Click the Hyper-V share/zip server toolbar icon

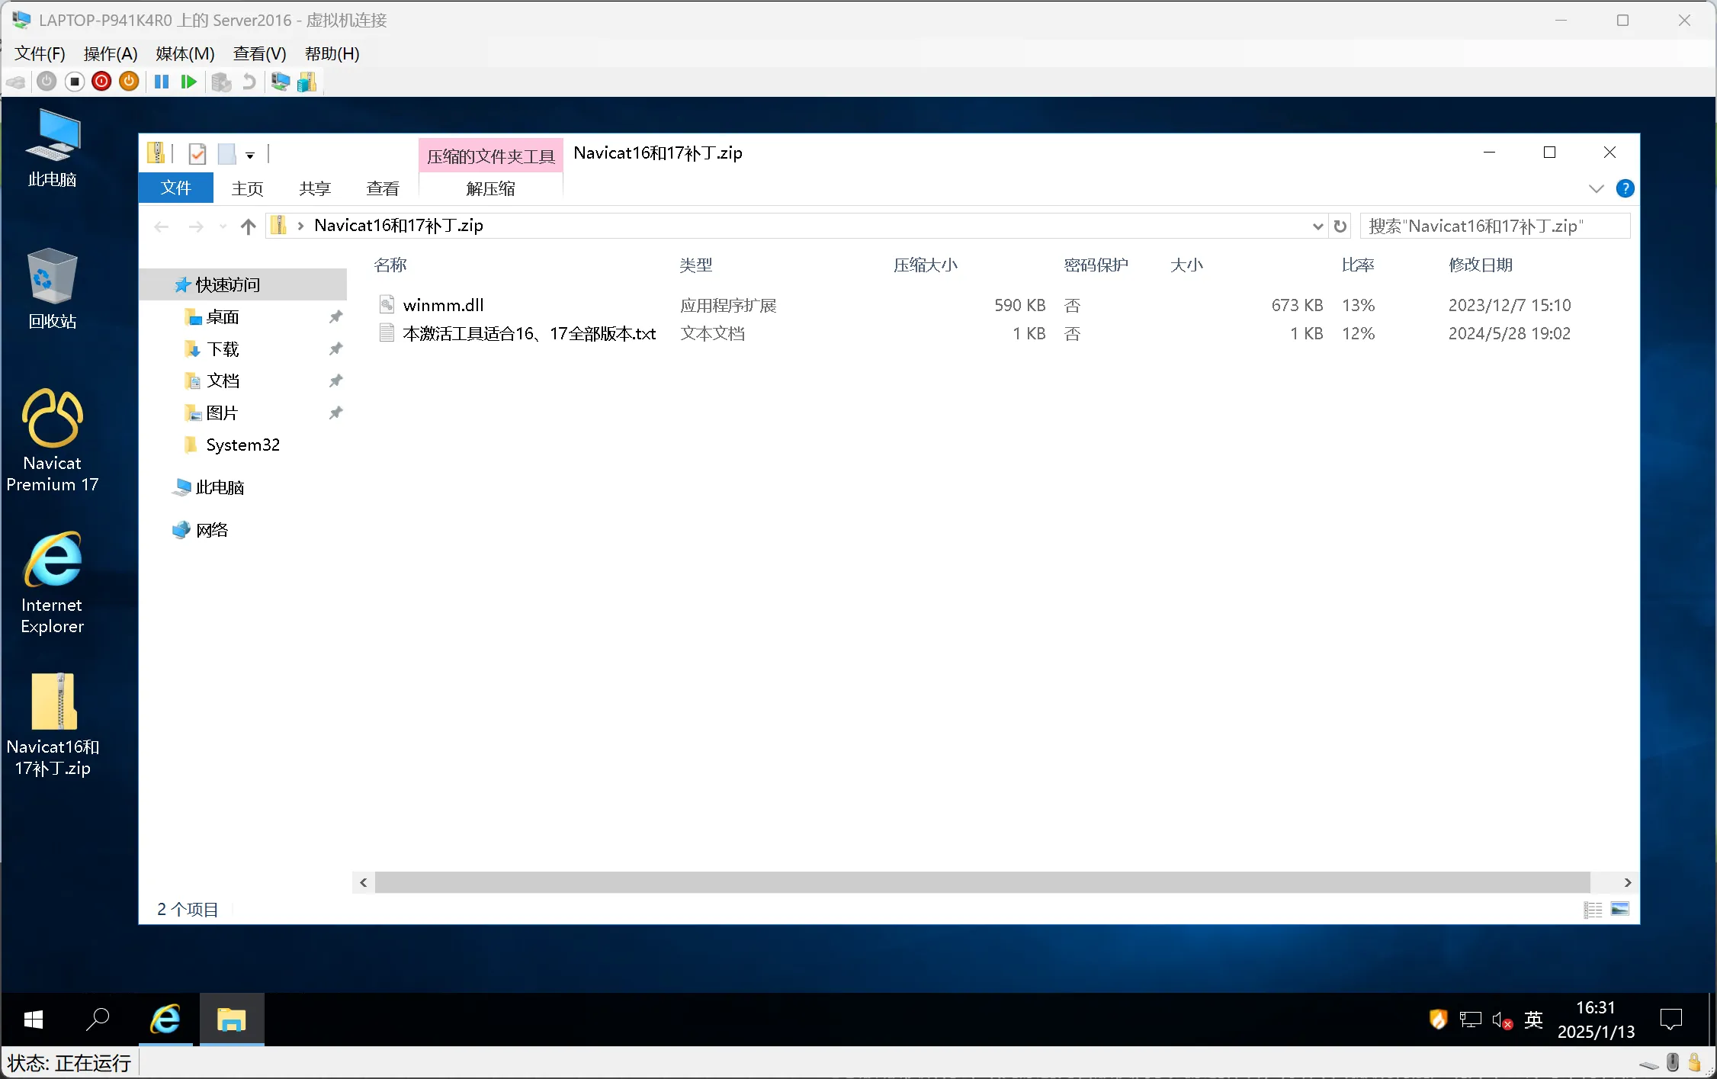coord(306,82)
